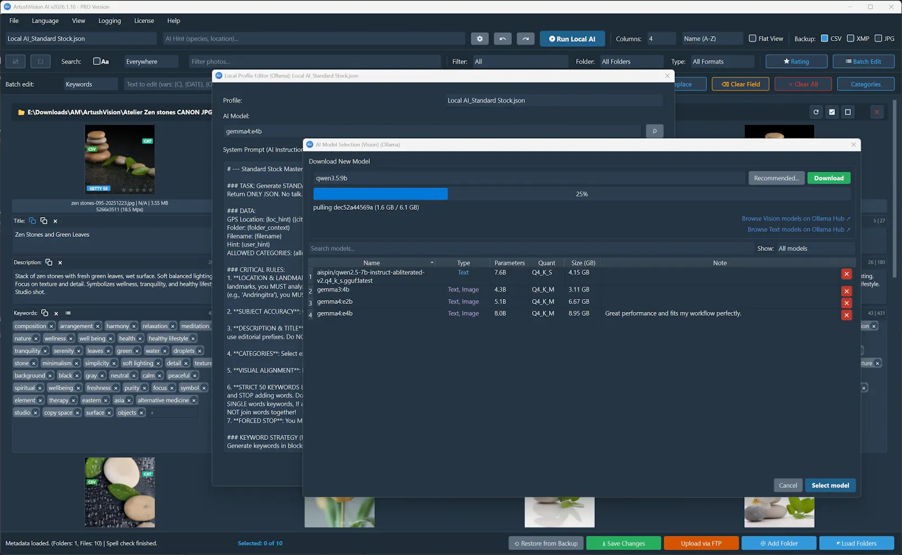Open the All Formats type dropdown

(x=722, y=61)
